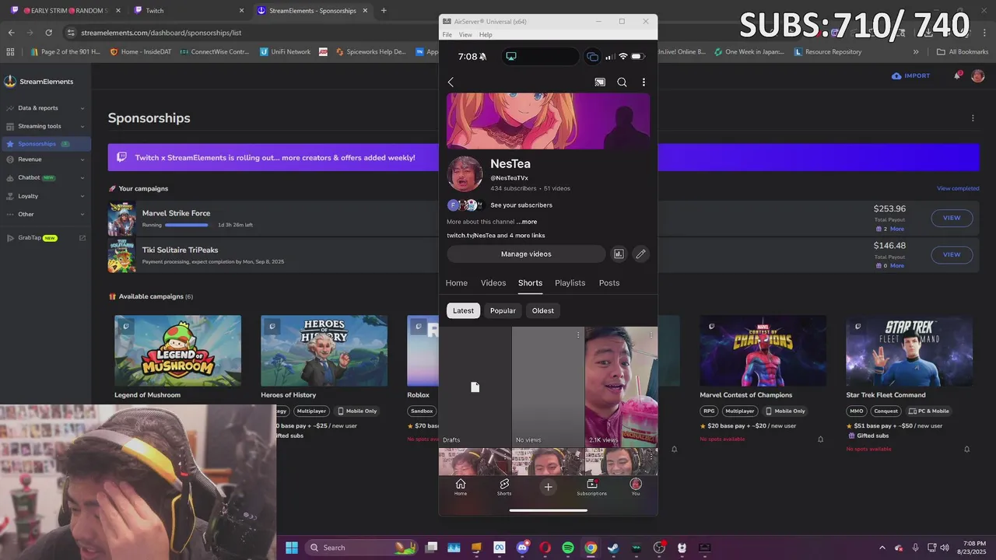Switch to the Playlists tab on channel

pos(570,283)
